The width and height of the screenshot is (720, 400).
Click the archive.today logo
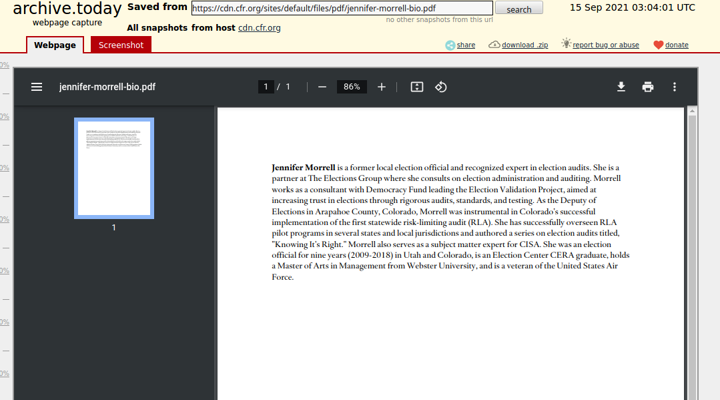[67, 8]
